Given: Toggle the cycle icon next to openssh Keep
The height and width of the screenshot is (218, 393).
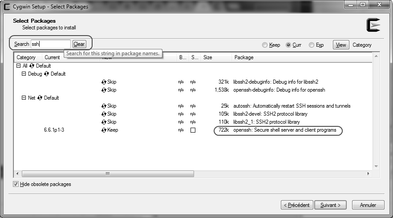Looking at the screenshot, I should pyautogui.click(x=104, y=130).
